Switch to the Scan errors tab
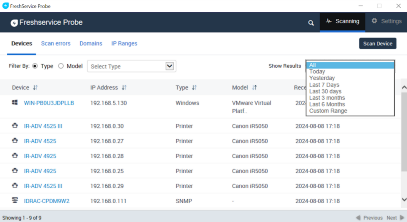407x222 pixels. click(x=56, y=43)
